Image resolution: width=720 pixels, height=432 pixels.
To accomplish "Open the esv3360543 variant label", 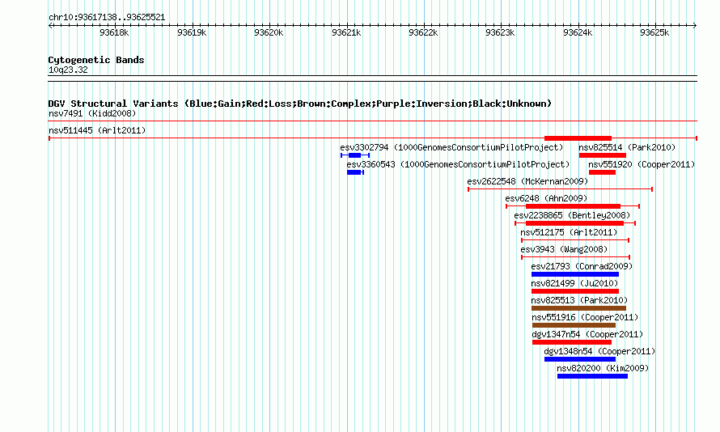I will pos(458,164).
